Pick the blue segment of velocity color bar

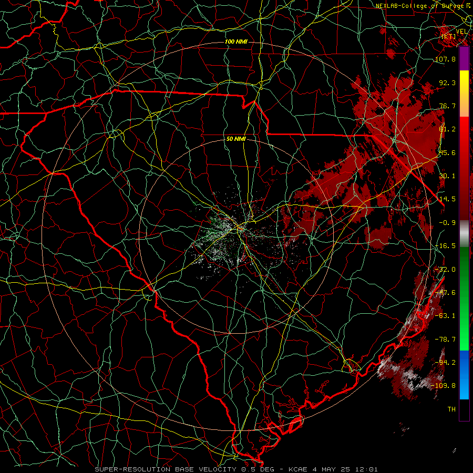coord(464,375)
